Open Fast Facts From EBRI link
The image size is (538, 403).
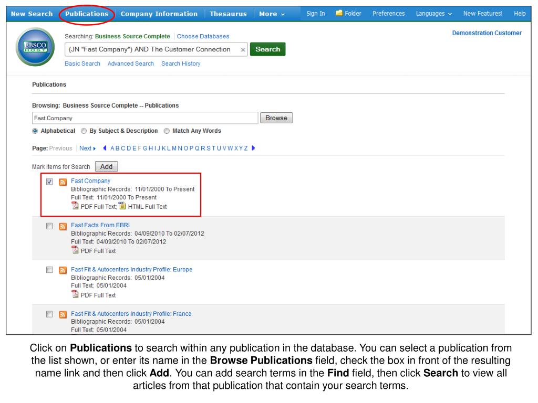(100, 225)
